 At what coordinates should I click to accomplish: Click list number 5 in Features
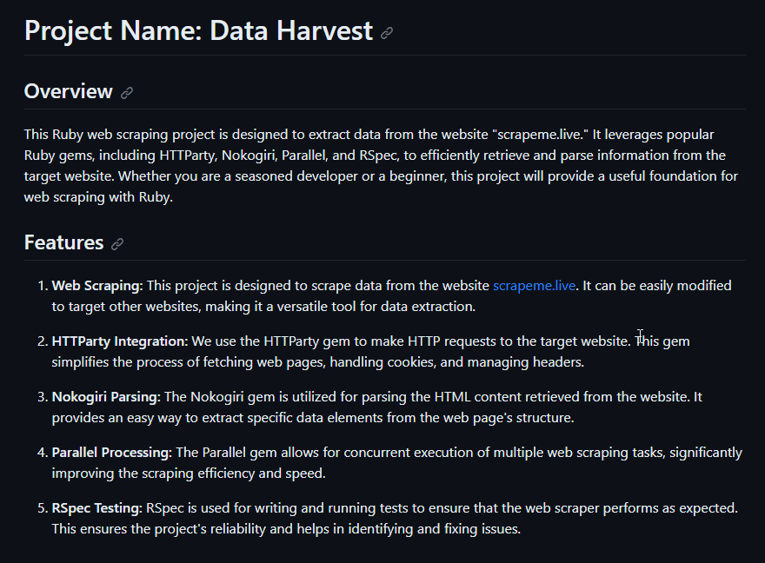(43, 508)
